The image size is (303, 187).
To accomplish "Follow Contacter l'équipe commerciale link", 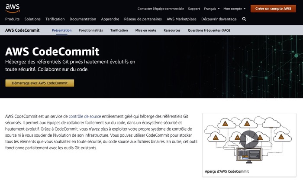I will pyautogui.click(x=161, y=9).
